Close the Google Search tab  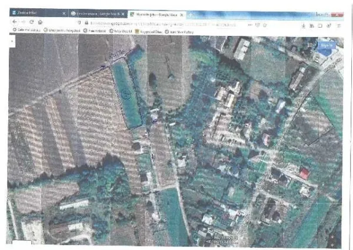123,14
